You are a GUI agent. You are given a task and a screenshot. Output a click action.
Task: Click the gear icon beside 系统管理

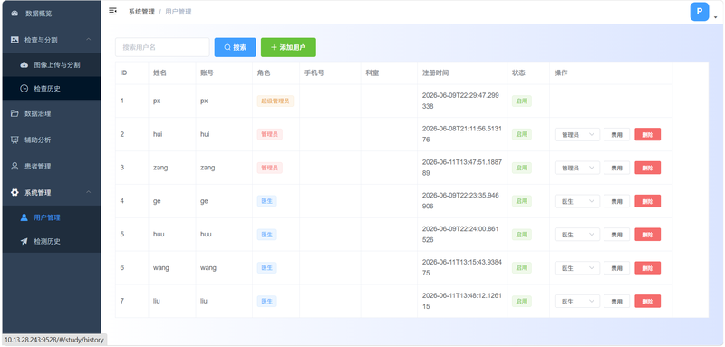[x=14, y=192]
